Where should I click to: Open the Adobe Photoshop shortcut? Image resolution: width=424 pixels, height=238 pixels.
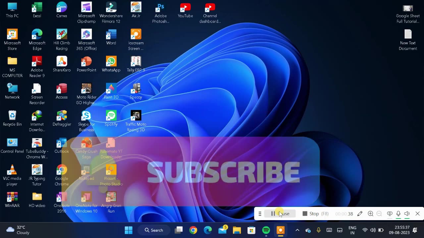161,13
